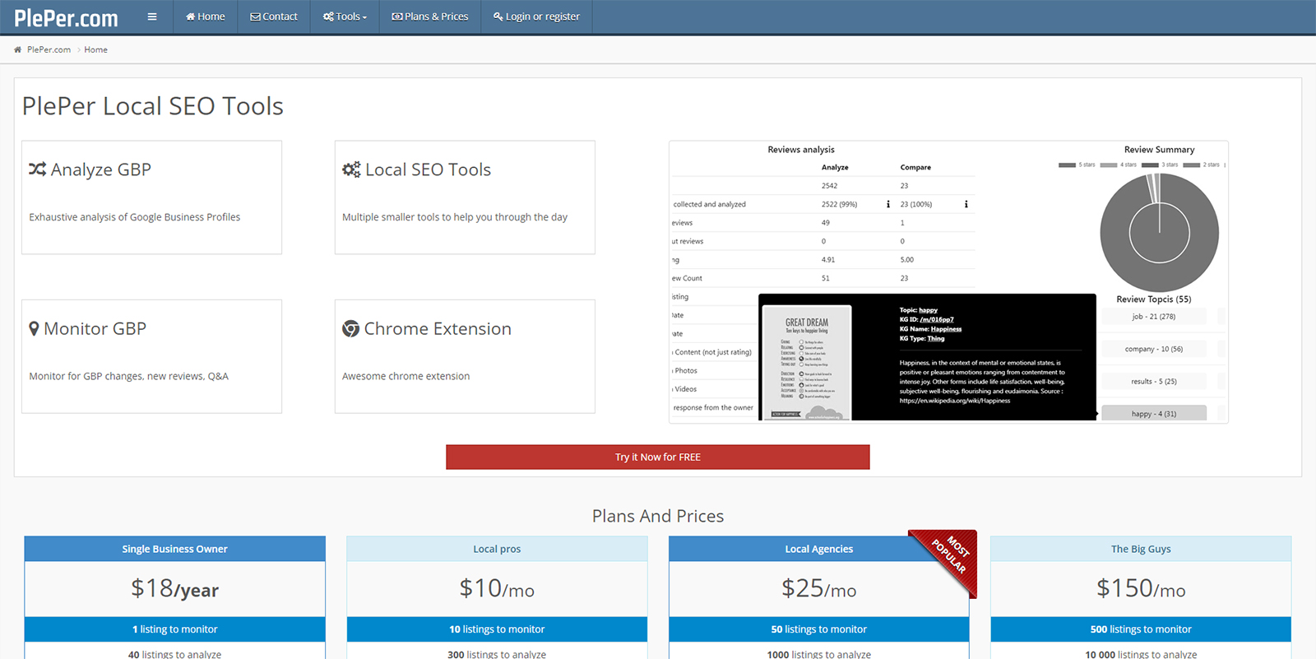
Task: Click '50 listings to monitor' row
Action: pyautogui.click(x=819, y=629)
